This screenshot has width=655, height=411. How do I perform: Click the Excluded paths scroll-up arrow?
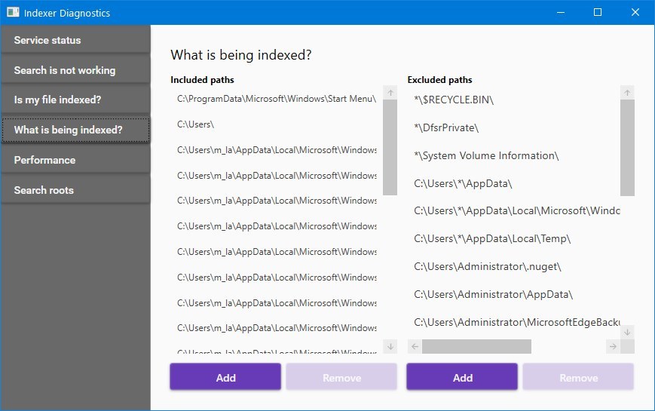[627, 93]
